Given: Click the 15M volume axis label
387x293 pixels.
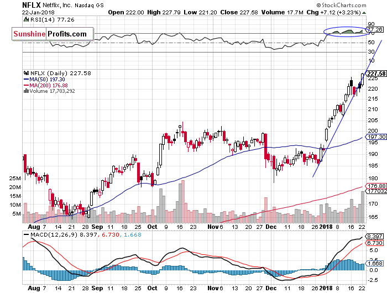Looking at the screenshot, I should click(15, 196).
